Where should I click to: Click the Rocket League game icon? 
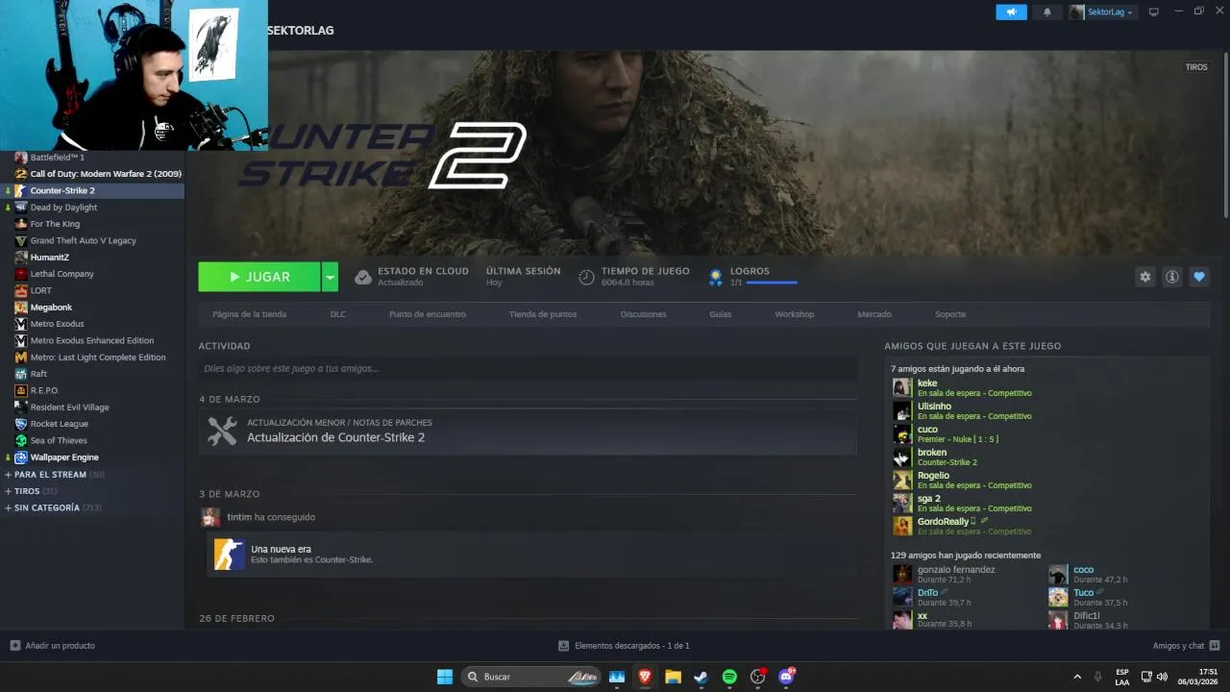pyautogui.click(x=21, y=424)
